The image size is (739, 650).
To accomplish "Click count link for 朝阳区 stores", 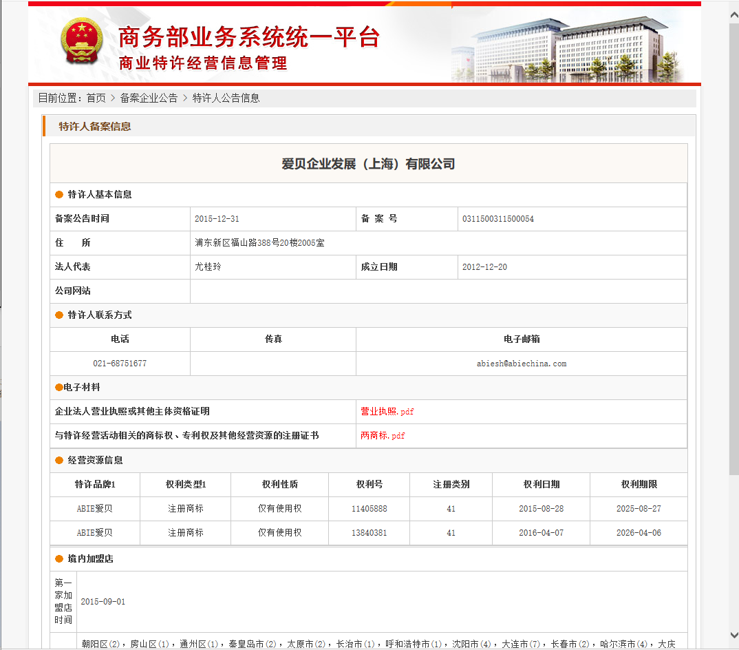I will [115, 644].
